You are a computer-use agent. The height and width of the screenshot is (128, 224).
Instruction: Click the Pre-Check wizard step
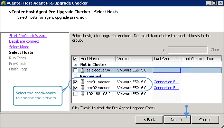(x=18, y=63)
